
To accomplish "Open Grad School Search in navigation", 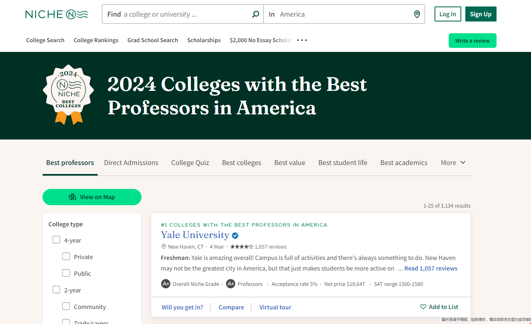I will click(x=153, y=40).
